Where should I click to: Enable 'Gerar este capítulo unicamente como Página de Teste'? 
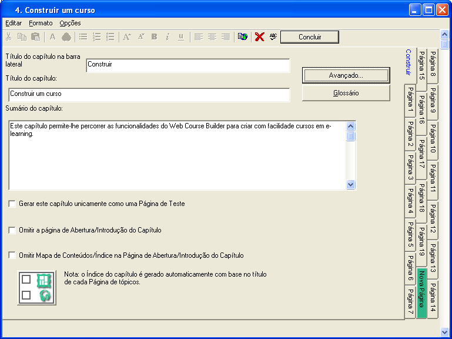[x=12, y=204]
